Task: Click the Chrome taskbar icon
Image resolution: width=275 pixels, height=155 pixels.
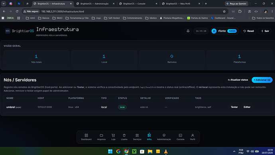Action: [x=126, y=151]
